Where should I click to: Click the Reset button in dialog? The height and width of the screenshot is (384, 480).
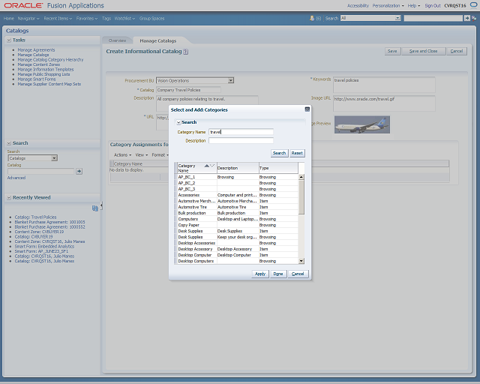pyautogui.click(x=297, y=153)
